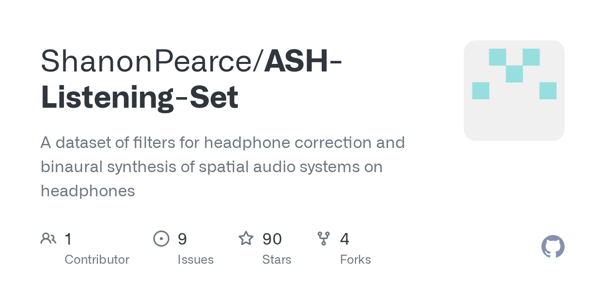Screen dimensions: 605x302
Task: Select the Contributor label
Action: click(97, 260)
